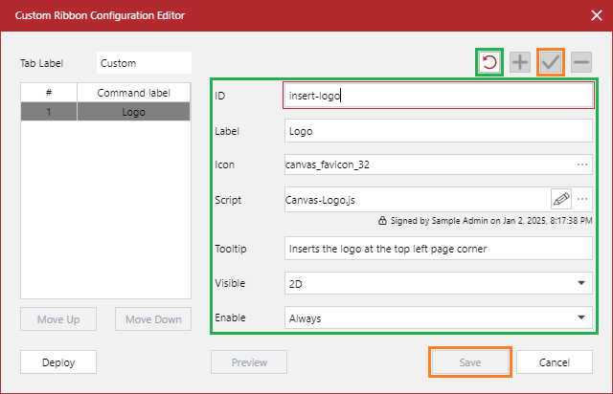
Task: Click the checkmark apply icon
Action: pyautogui.click(x=550, y=63)
